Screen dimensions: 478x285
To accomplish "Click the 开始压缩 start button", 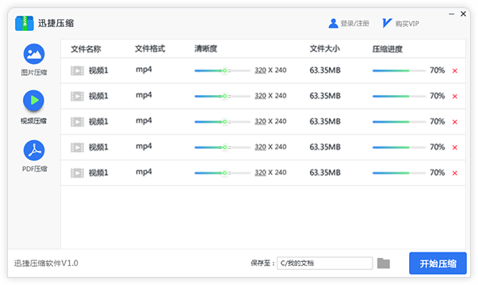I will [x=438, y=263].
